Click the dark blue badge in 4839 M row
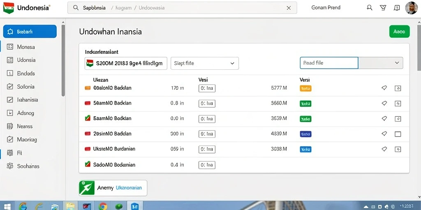The image size is (421, 210). (305, 134)
